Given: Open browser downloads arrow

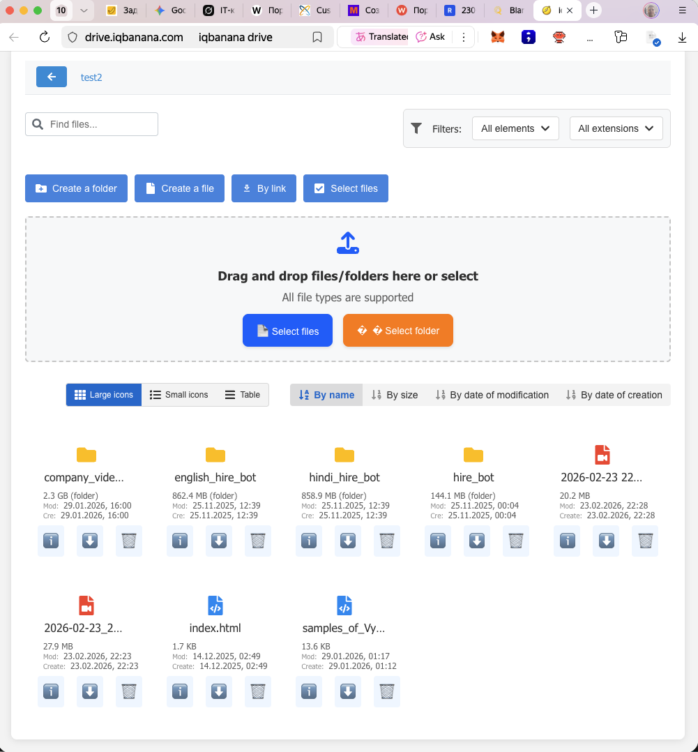Looking at the screenshot, I should click(x=682, y=38).
